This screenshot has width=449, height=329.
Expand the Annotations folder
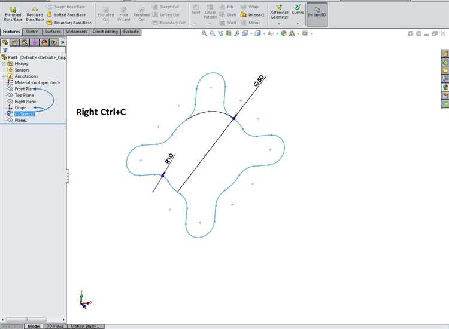pyautogui.click(x=4, y=76)
